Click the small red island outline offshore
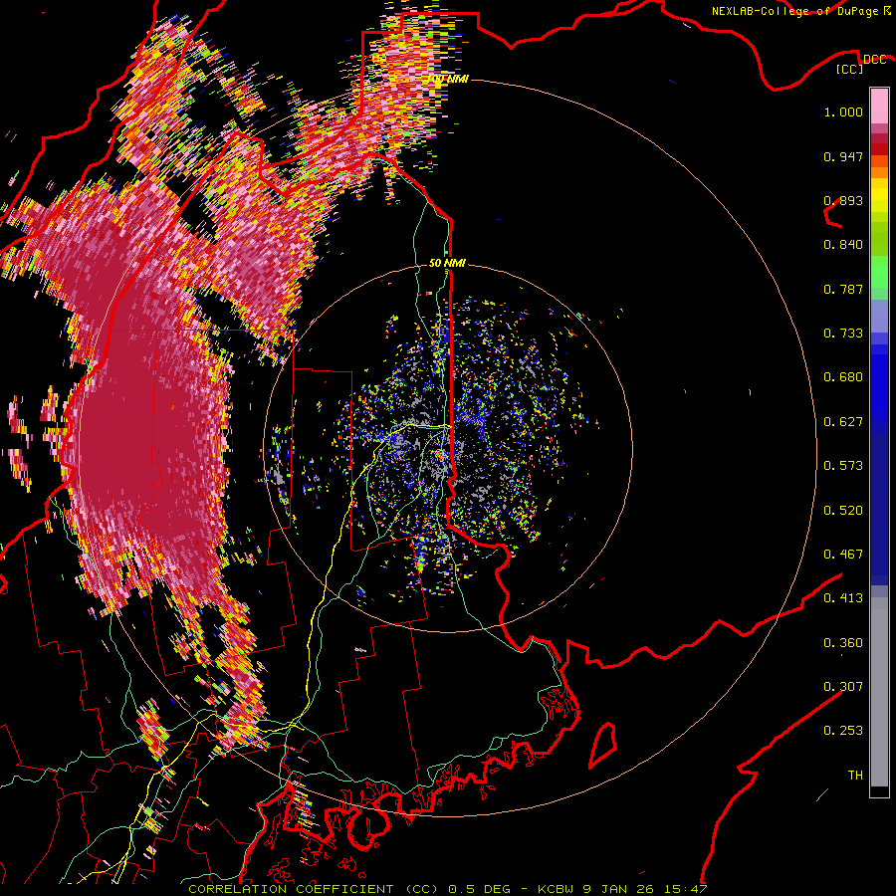Viewport: 896px width, 896px height. (603, 745)
